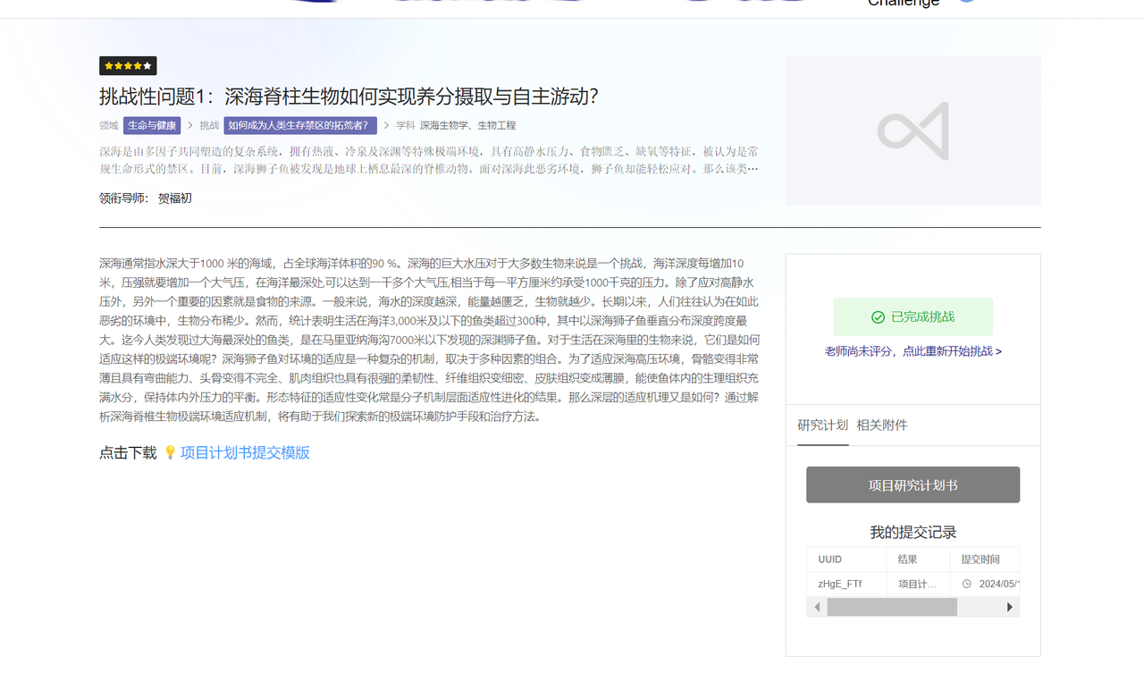Select the zHgE_FTf submission row cell

tap(846, 584)
